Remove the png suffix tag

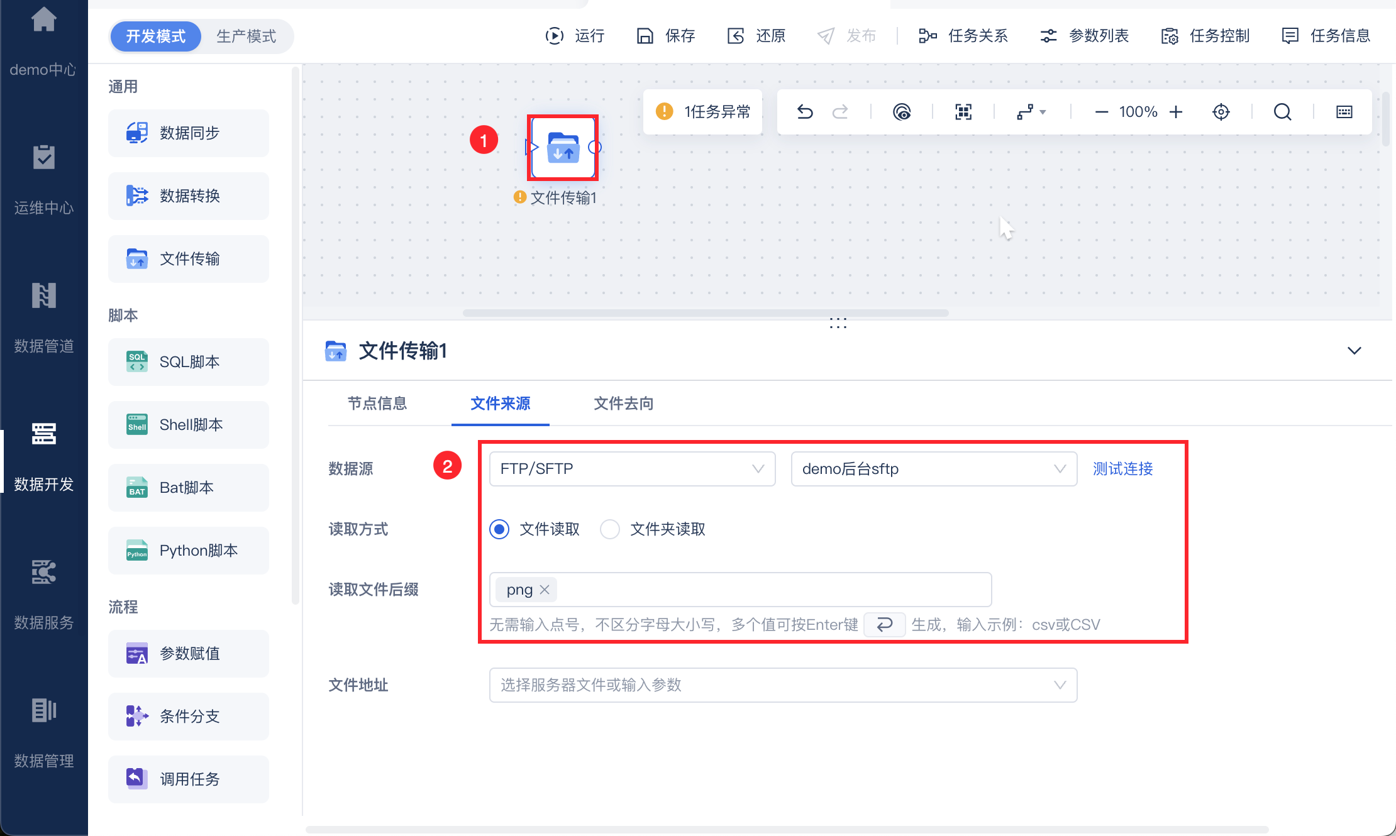click(545, 590)
